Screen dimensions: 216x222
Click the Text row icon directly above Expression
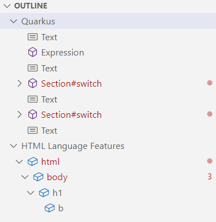click(x=32, y=37)
